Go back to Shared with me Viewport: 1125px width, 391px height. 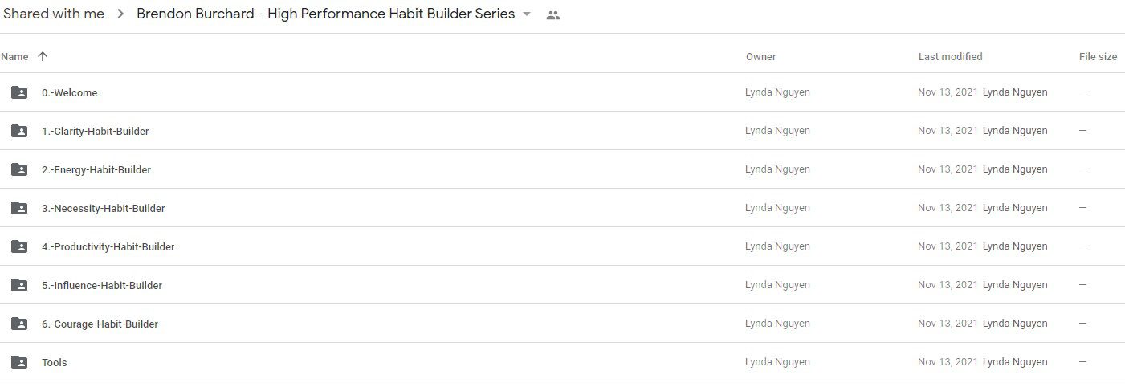[x=54, y=14]
